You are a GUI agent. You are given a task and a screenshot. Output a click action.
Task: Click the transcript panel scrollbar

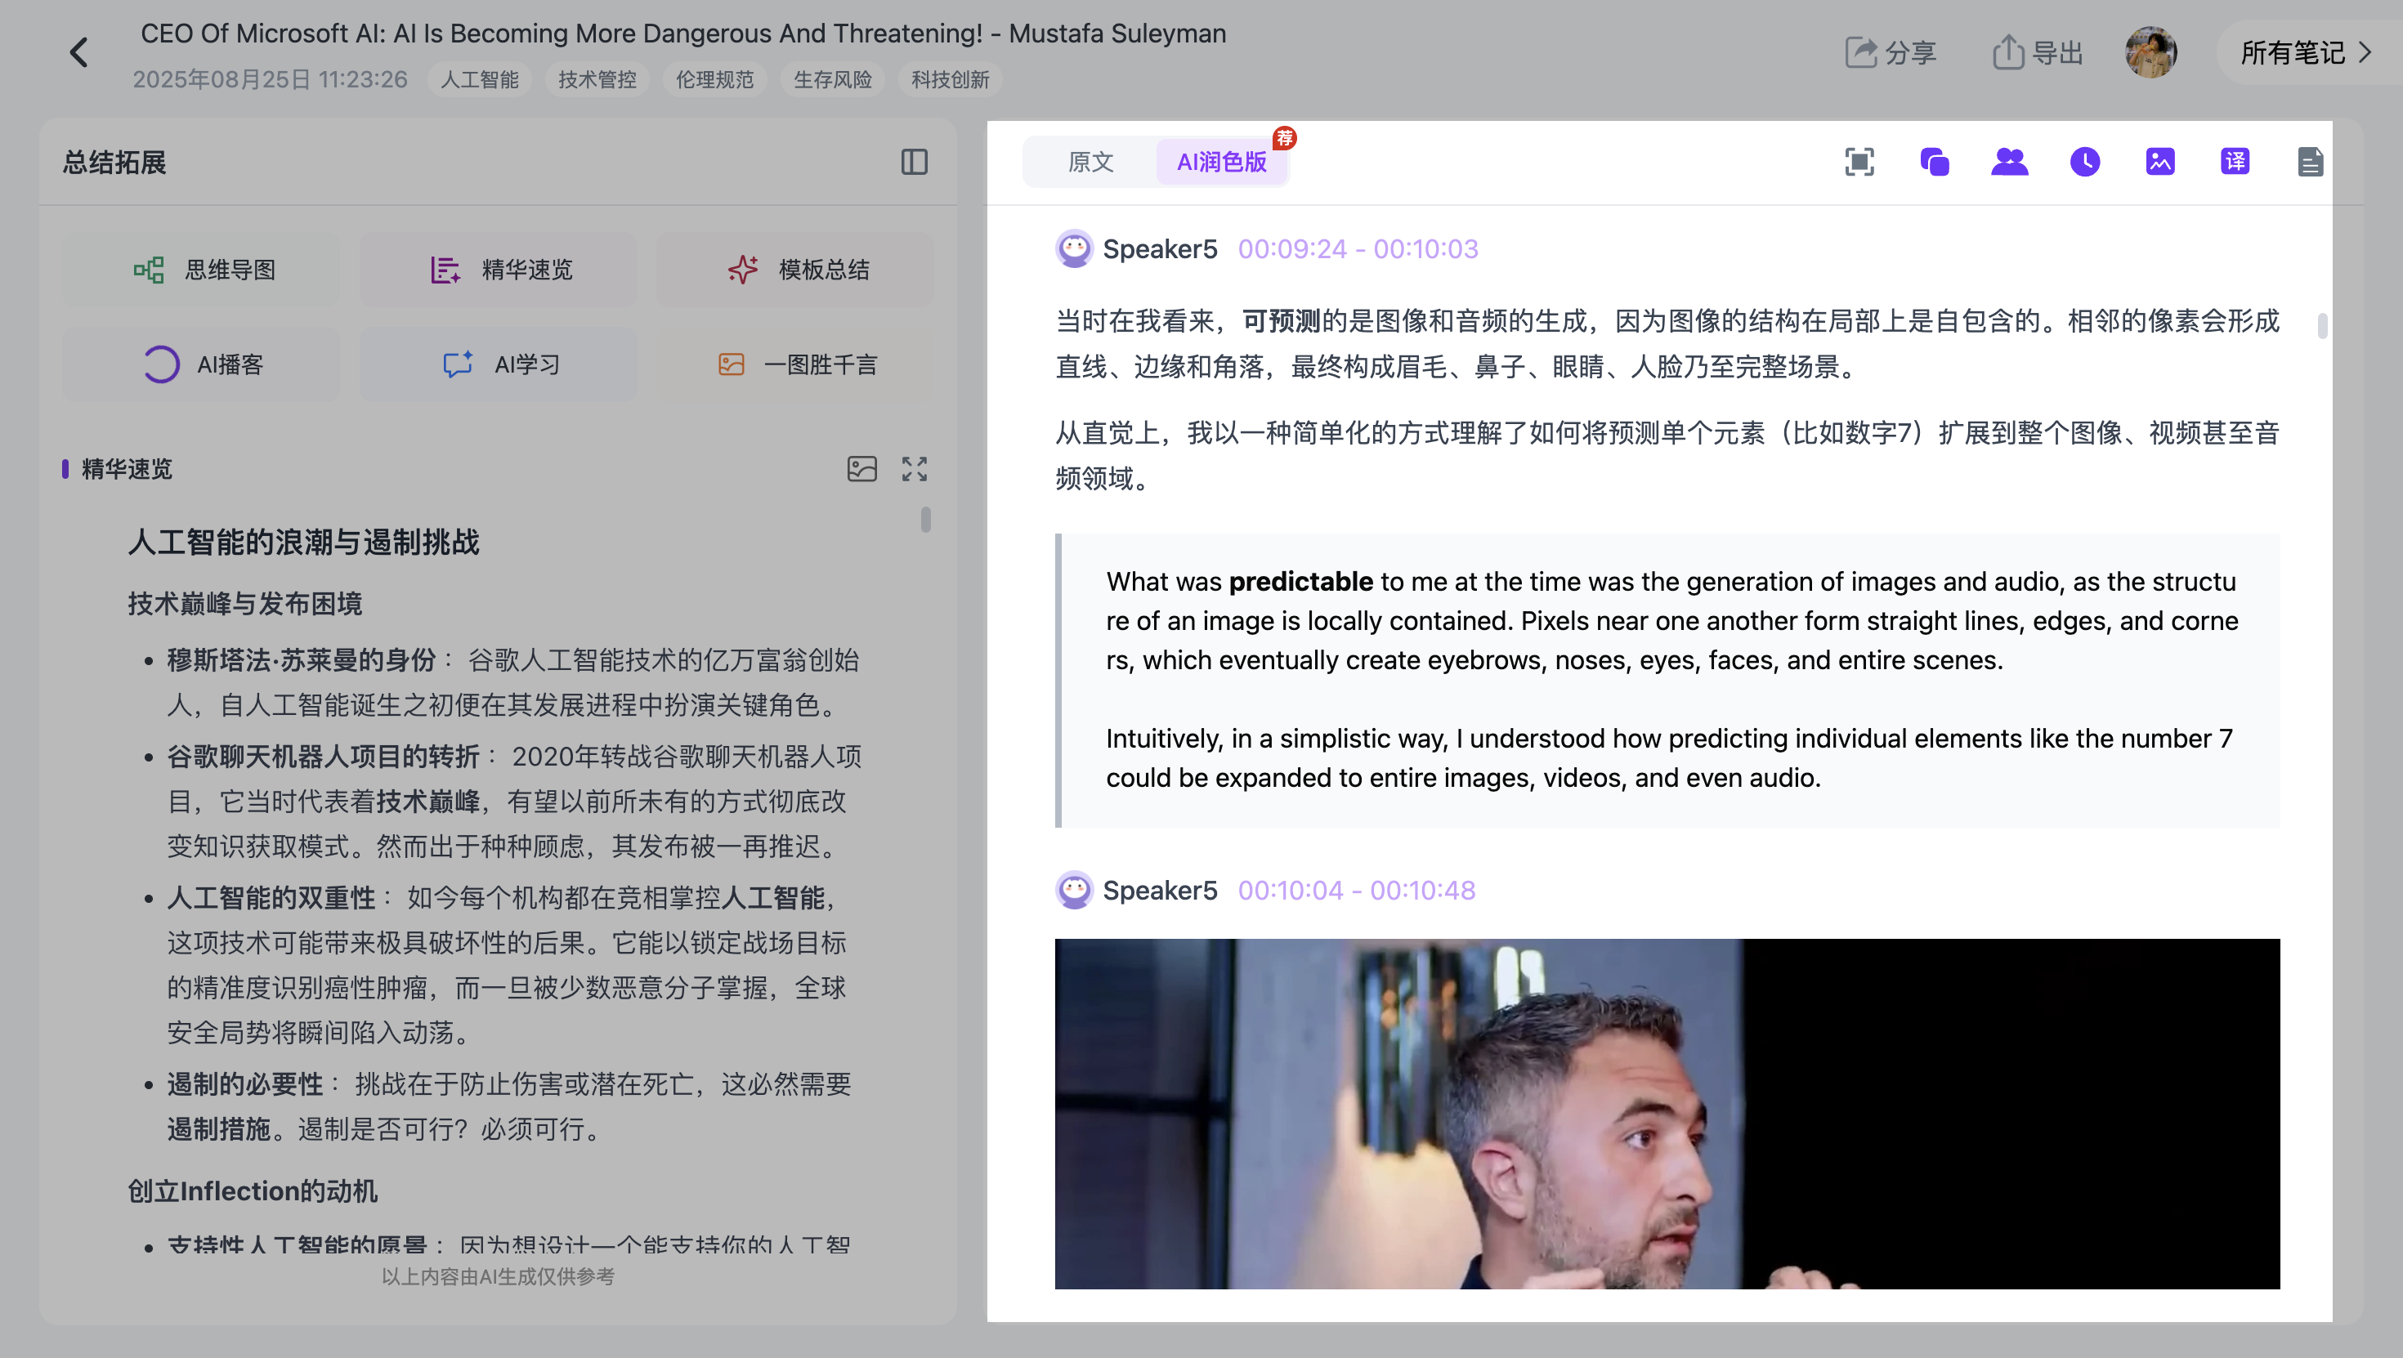point(2322,325)
